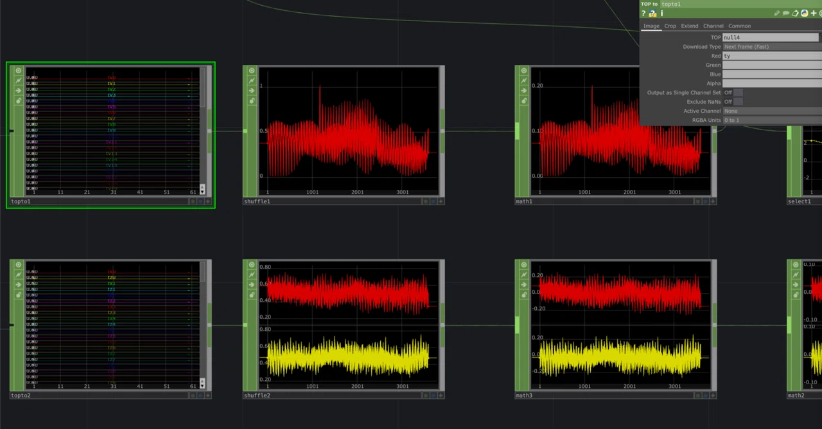Show operator info via the i icon
The image size is (822, 429).
click(661, 13)
